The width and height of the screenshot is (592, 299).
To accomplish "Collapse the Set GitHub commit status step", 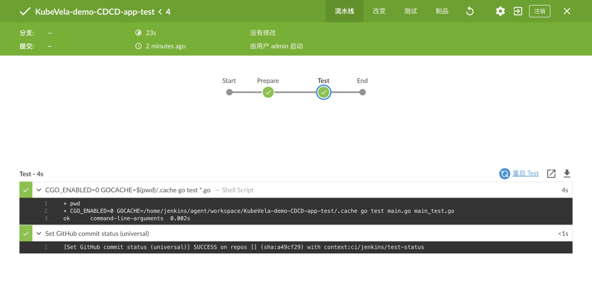I will tap(38, 234).
